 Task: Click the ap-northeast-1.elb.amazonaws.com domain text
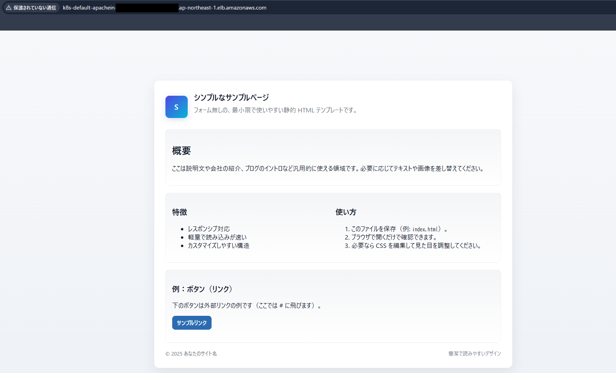pos(222,7)
